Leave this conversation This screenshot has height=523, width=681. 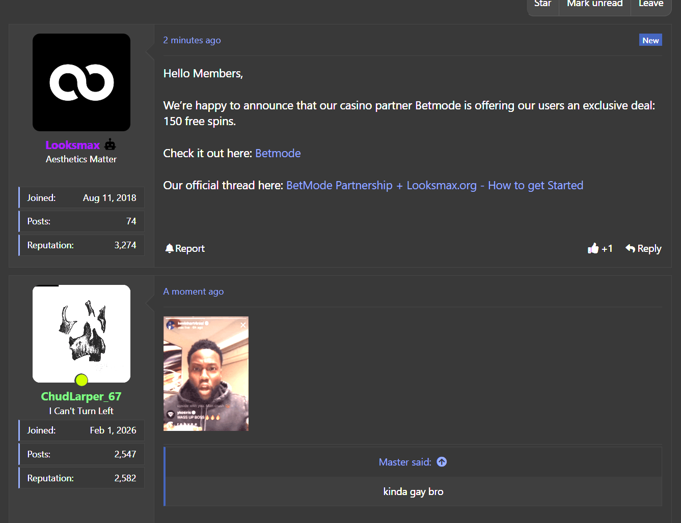(x=650, y=4)
